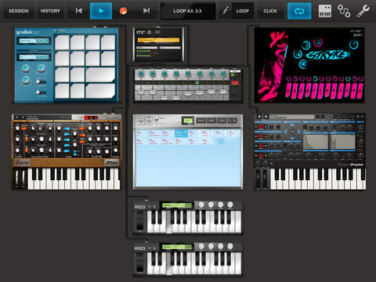Adjust the lone lower Gridlok knob

point(26,79)
